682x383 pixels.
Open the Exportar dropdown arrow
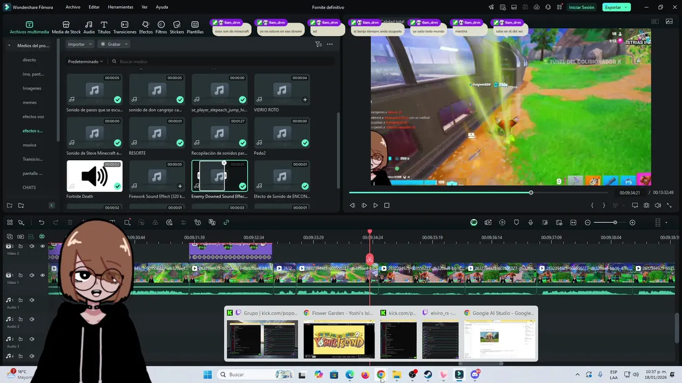pos(627,7)
